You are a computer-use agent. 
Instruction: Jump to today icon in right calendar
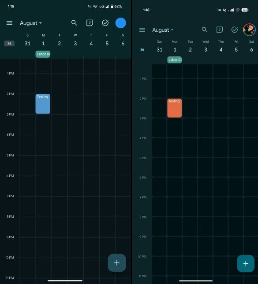[220, 30]
